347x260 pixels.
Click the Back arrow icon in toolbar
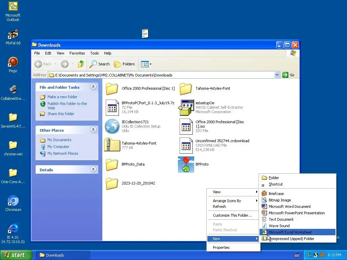coord(38,64)
